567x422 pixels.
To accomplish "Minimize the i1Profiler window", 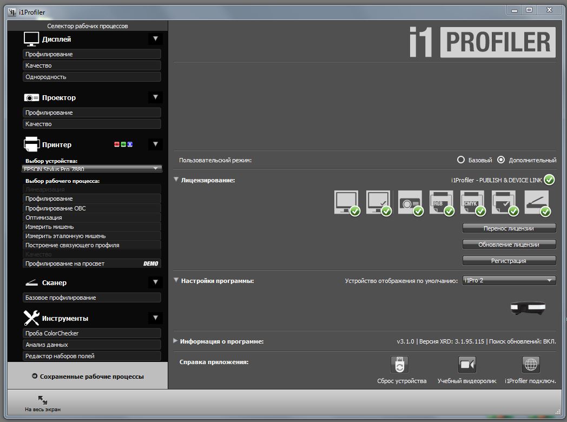I will click(514, 10).
